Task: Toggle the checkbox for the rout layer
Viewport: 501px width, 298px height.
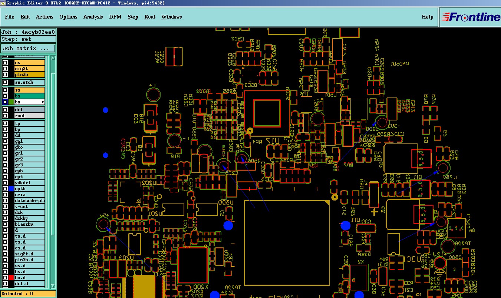Action: point(5,116)
